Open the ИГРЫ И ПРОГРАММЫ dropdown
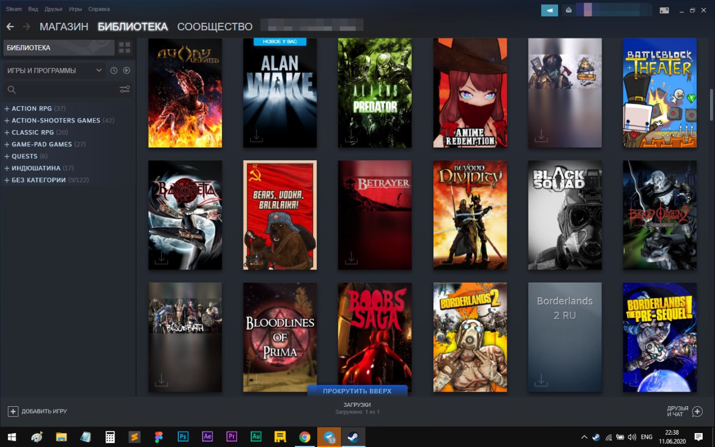This screenshot has width=715, height=447. point(54,70)
